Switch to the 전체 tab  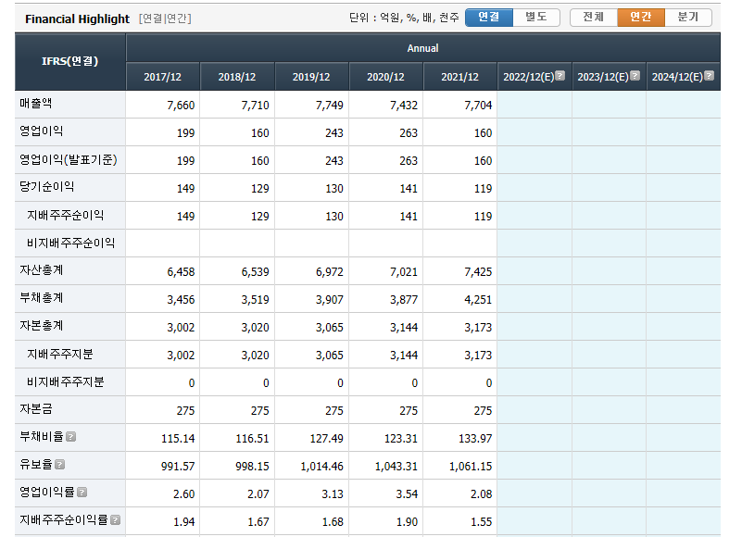[594, 18]
